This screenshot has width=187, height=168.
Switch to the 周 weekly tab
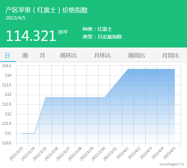click(x=25, y=56)
